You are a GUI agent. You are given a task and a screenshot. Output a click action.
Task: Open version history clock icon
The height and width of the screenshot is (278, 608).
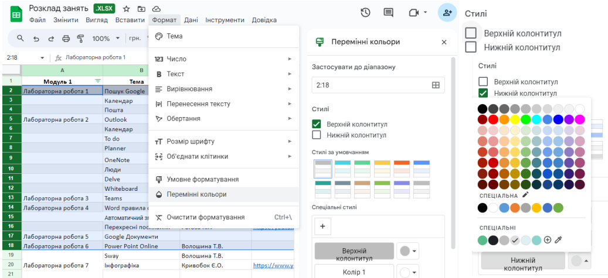coord(365,12)
